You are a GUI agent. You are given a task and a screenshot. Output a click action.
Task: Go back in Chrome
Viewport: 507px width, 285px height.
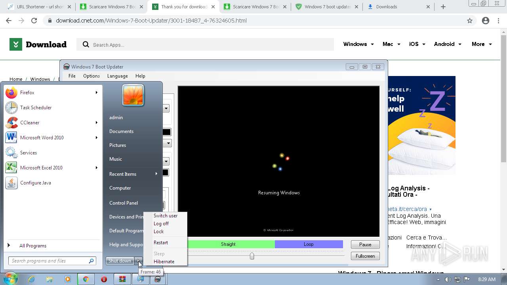tap(9, 21)
